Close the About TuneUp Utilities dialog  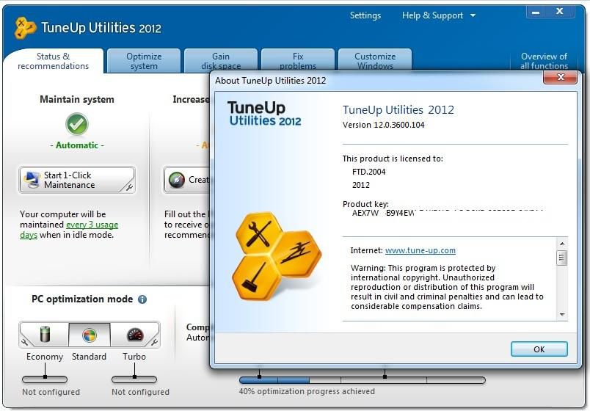560,77
